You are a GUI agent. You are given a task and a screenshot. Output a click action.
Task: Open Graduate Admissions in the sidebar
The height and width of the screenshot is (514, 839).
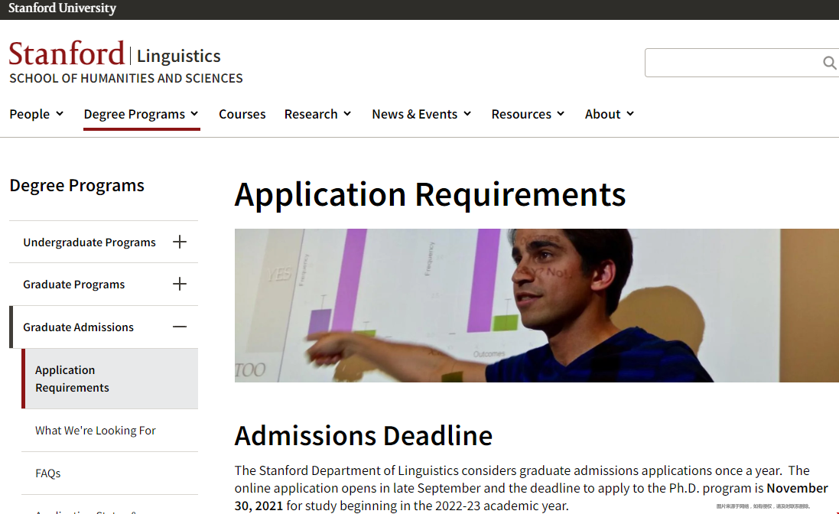[78, 327]
